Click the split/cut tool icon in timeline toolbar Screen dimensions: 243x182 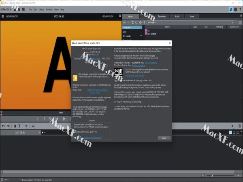point(26,126)
